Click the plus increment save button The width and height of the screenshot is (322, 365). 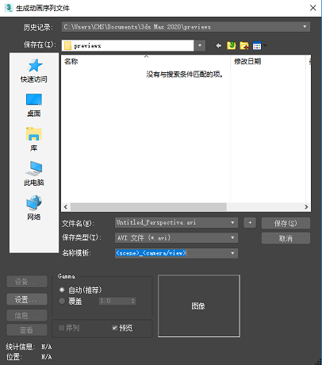(x=250, y=223)
